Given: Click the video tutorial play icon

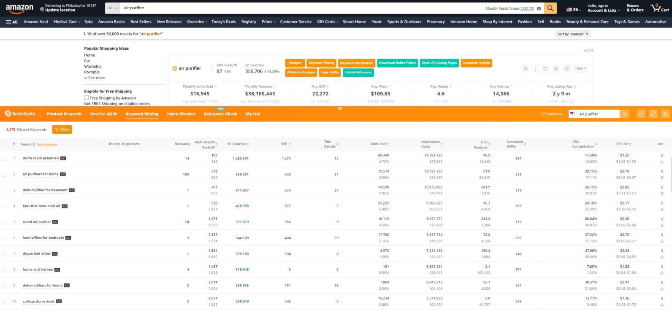Looking at the screenshot, I should click(556, 68).
